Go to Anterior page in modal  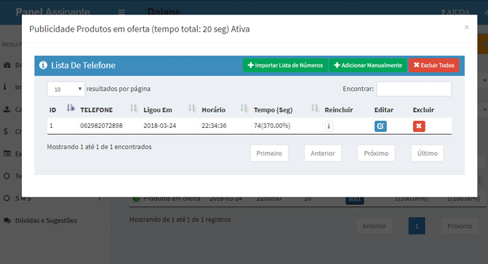[x=323, y=153]
